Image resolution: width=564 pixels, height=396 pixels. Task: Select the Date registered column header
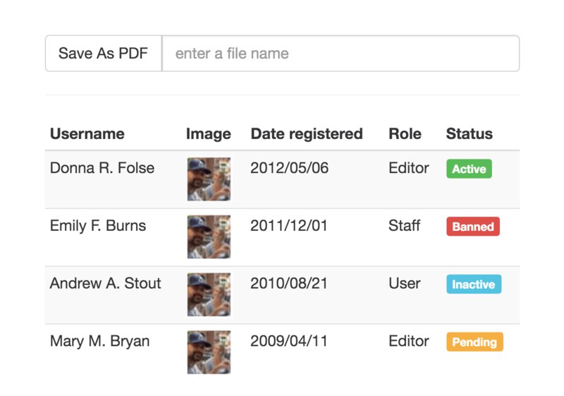[307, 134]
